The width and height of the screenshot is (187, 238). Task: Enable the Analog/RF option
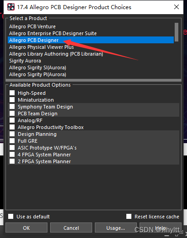pyautogui.click(x=12, y=120)
